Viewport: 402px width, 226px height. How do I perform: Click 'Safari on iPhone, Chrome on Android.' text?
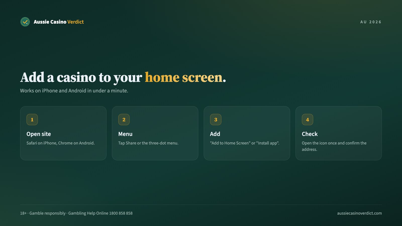(61, 143)
